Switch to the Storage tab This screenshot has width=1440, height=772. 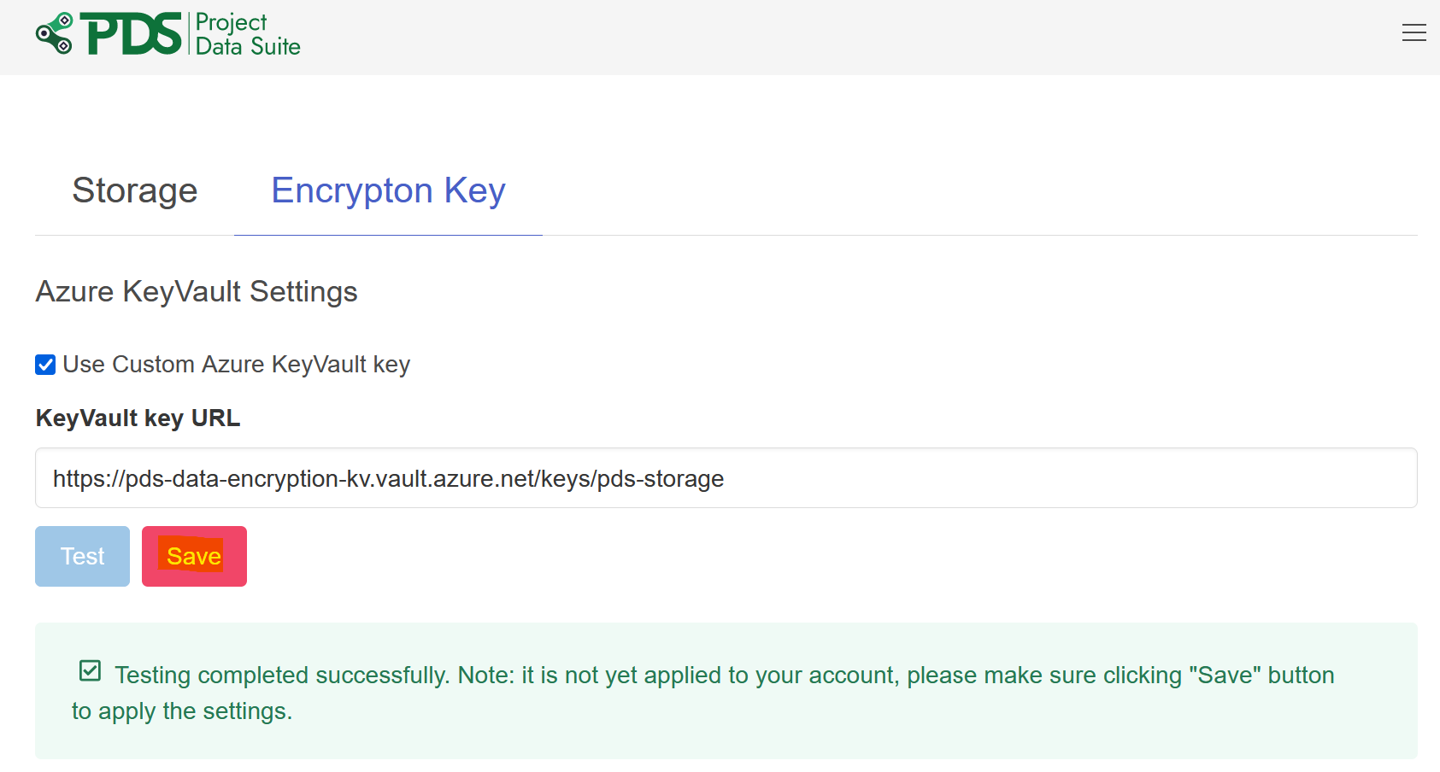click(x=134, y=190)
